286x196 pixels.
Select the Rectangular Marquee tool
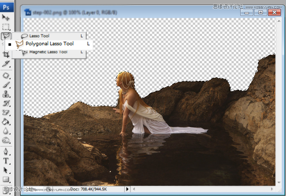5,27
